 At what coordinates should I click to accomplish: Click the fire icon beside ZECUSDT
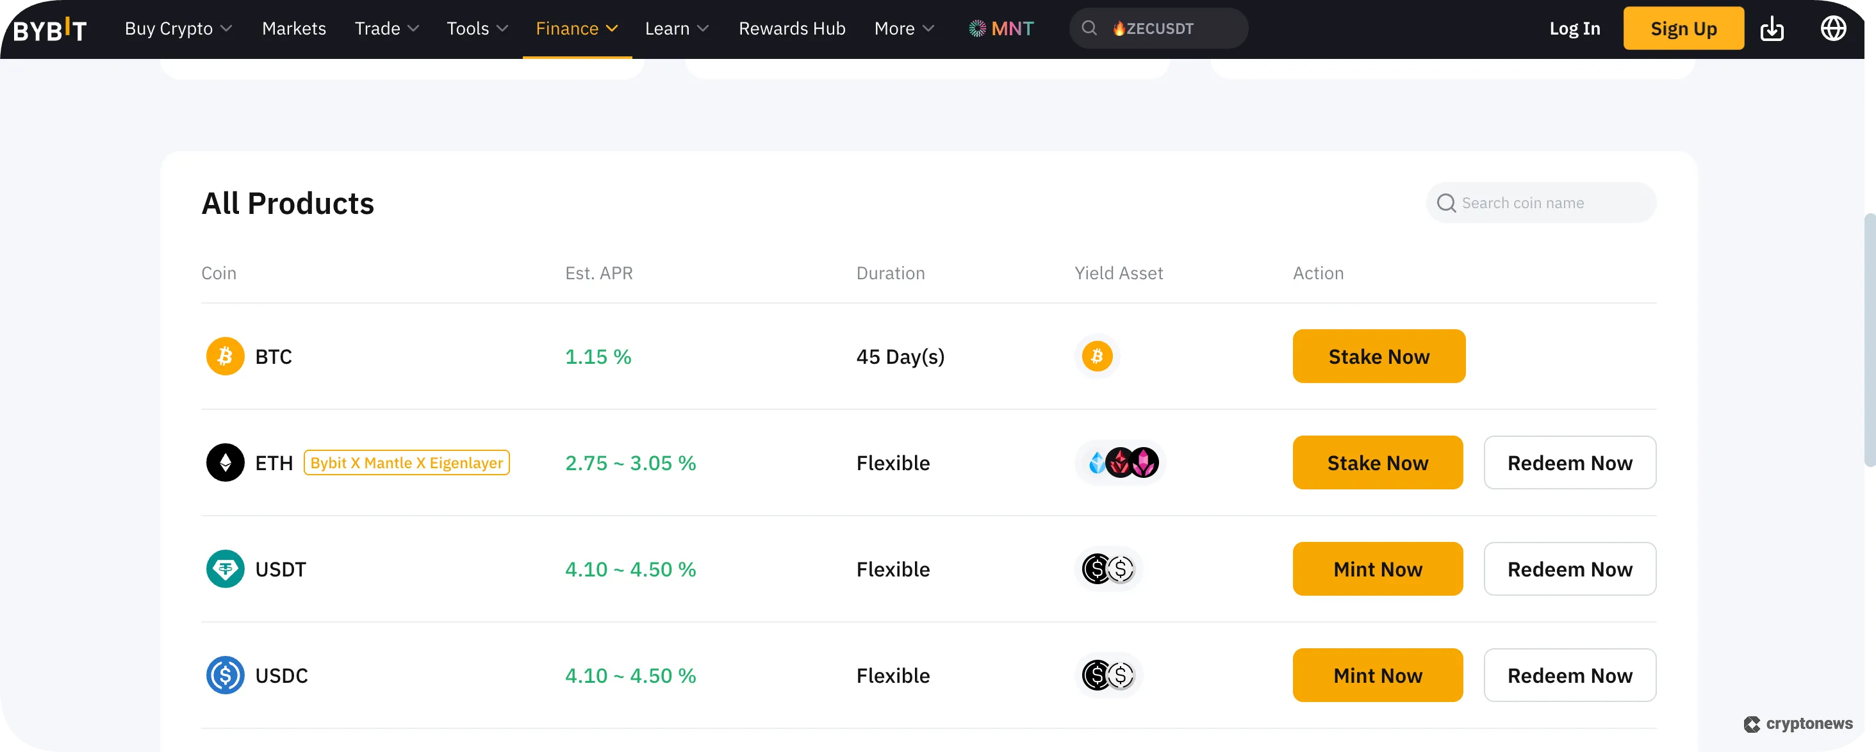coord(1119,28)
